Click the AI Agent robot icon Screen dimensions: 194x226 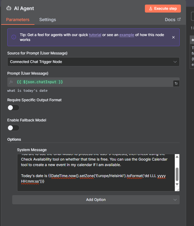[9, 9]
